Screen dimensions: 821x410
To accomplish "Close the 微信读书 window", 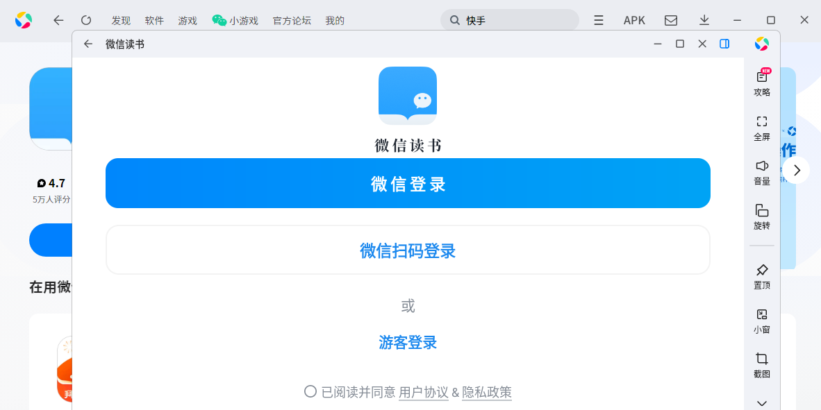I will [703, 44].
